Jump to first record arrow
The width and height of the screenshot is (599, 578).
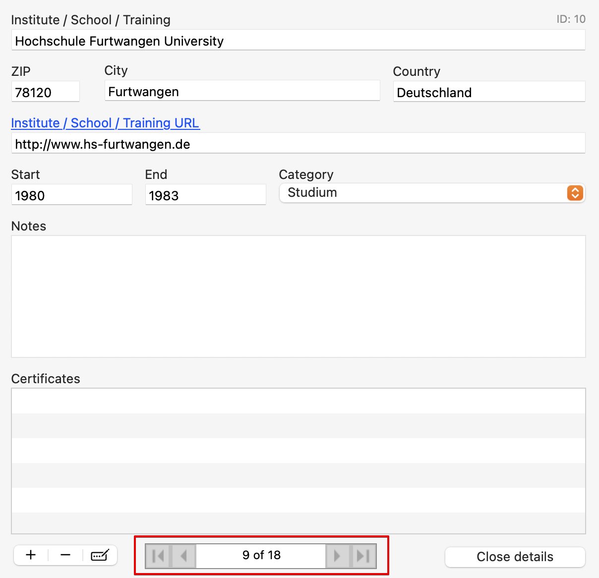(x=158, y=556)
